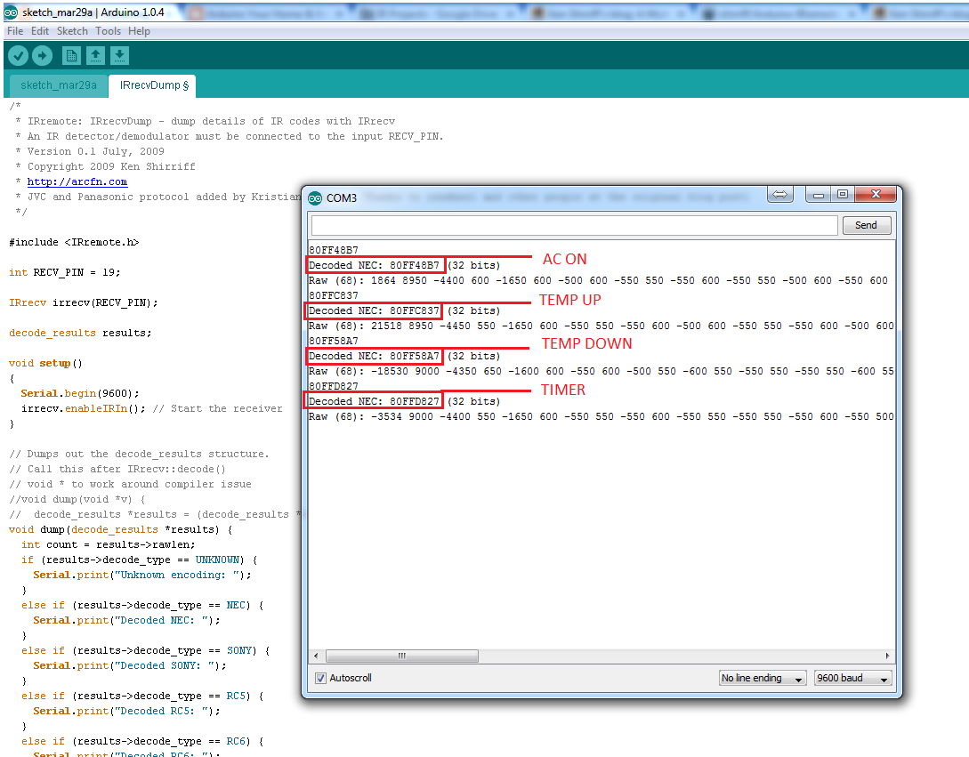Screen dimensions: 969x757
Task: Click the serial monitor text input field
Action: (x=575, y=226)
